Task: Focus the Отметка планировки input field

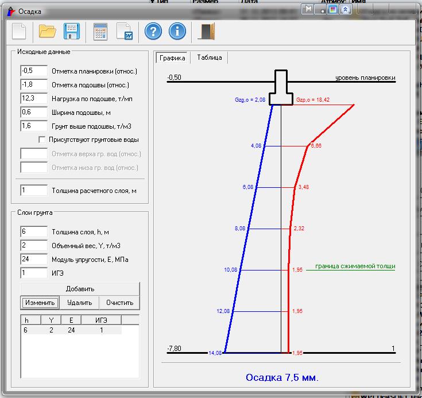Action: (34, 71)
